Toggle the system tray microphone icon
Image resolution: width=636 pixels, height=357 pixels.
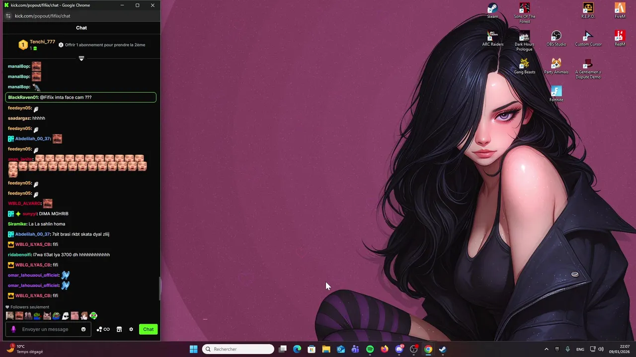coord(567,349)
